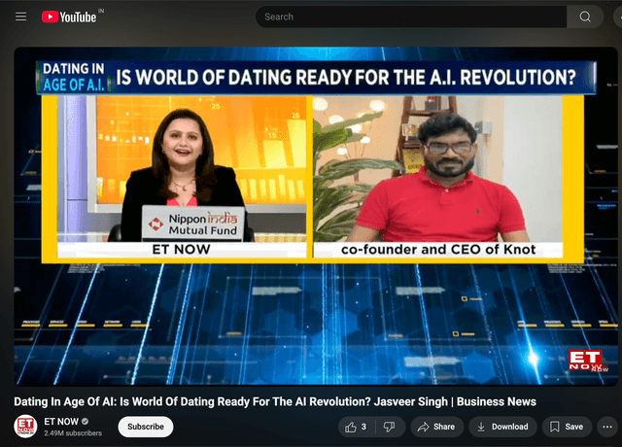Open more actions ellipsis menu

pyautogui.click(x=607, y=427)
